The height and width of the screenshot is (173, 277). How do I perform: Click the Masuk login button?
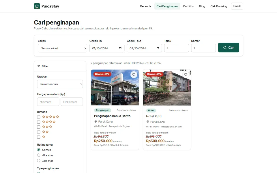pos(237,6)
